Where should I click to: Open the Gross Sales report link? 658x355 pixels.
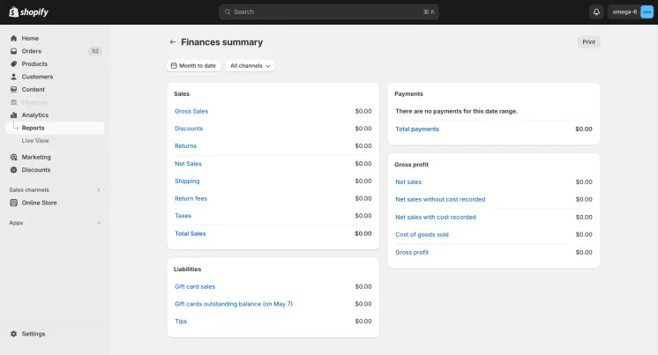click(191, 111)
